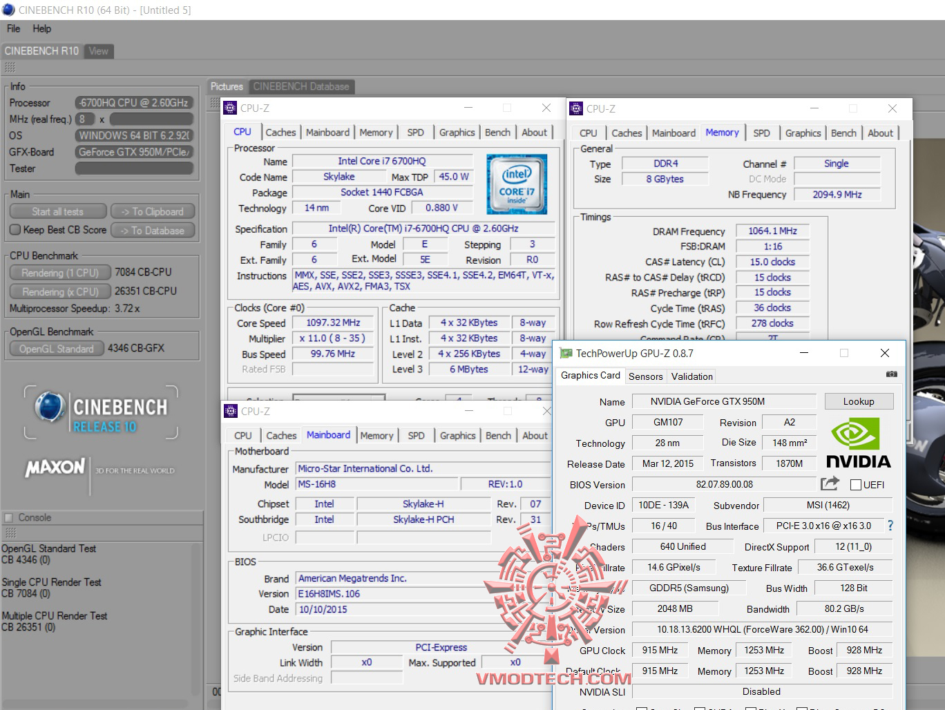
Task: Click 'Multiple CPU Render Test' console entry
Action: [55, 615]
